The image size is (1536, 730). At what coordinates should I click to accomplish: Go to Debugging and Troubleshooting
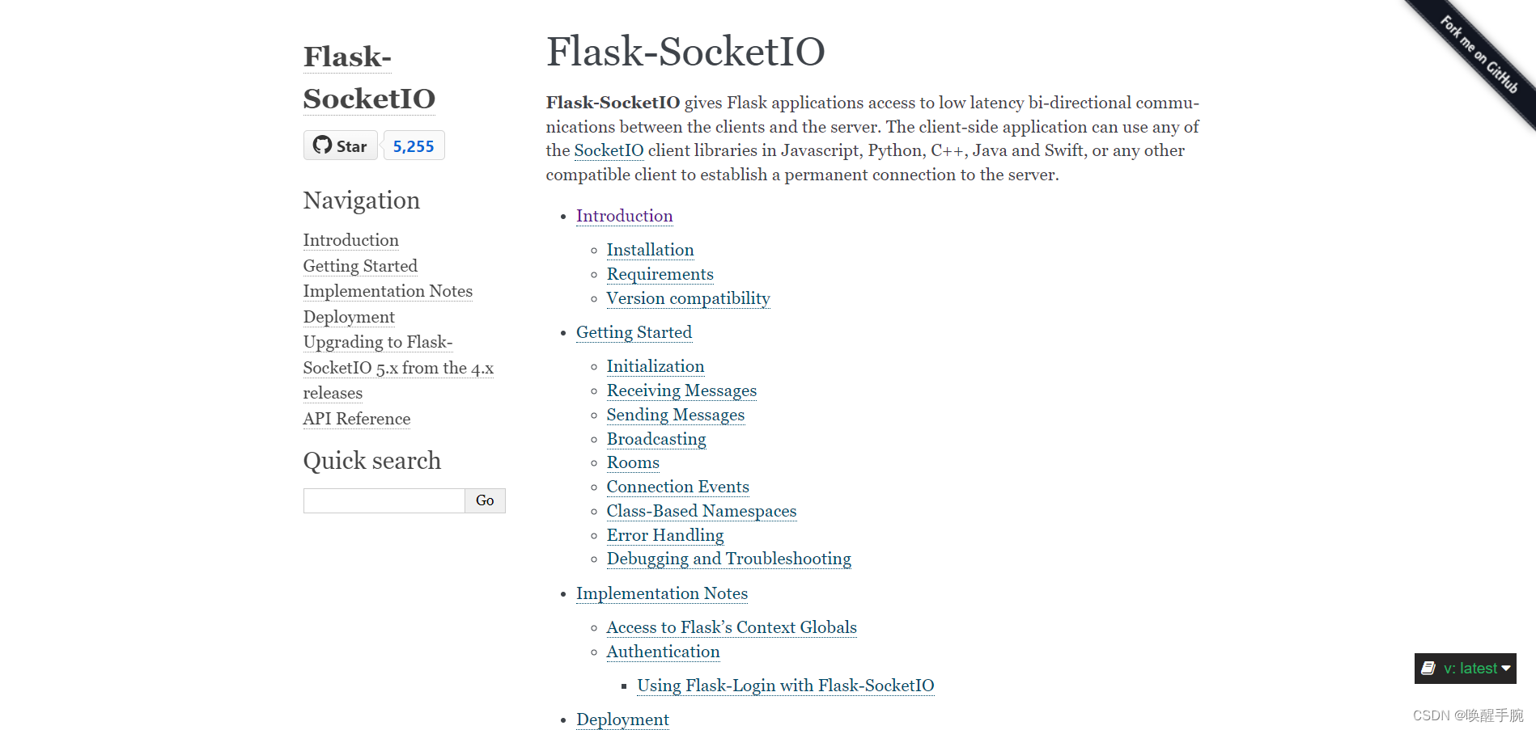(728, 559)
